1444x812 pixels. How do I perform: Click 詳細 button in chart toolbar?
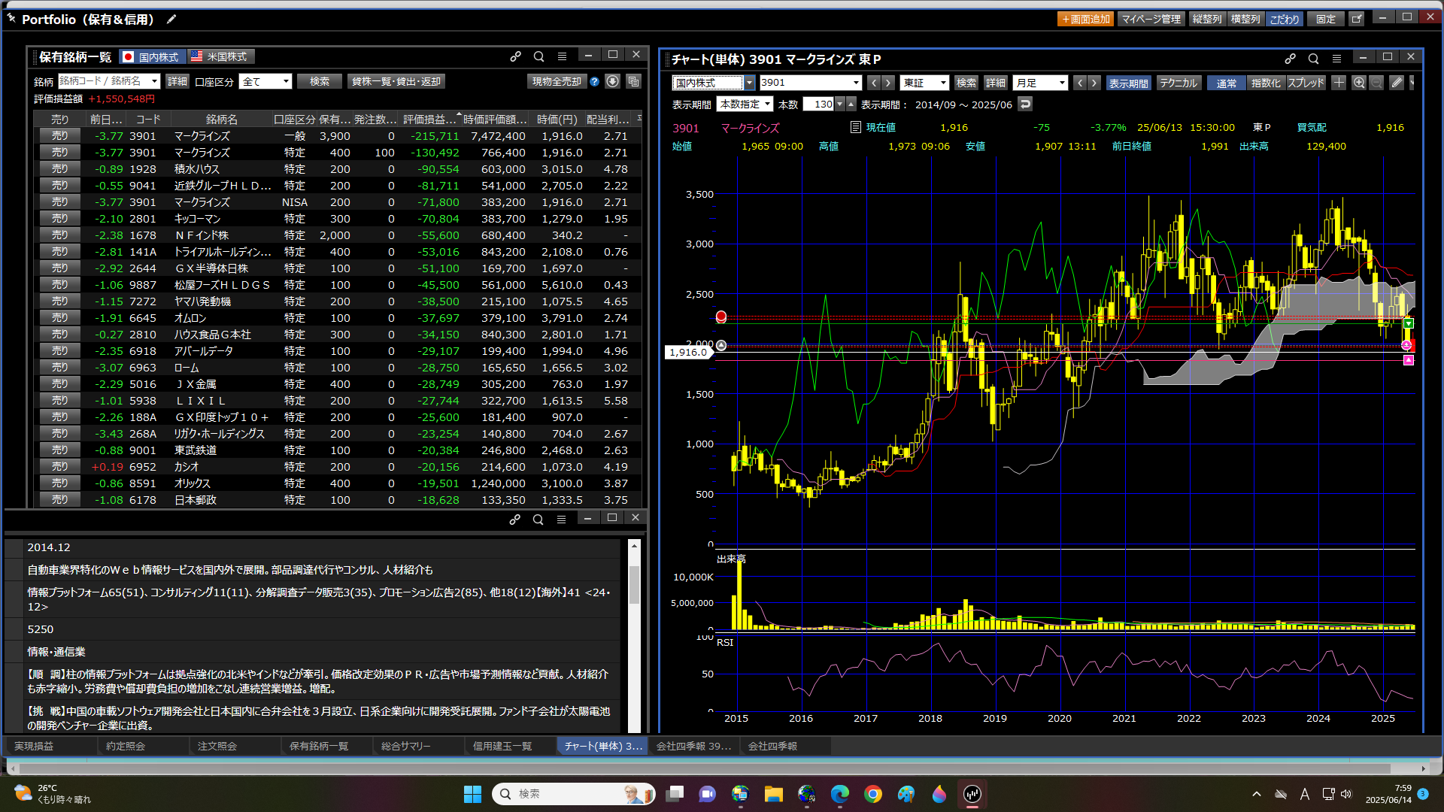[995, 83]
